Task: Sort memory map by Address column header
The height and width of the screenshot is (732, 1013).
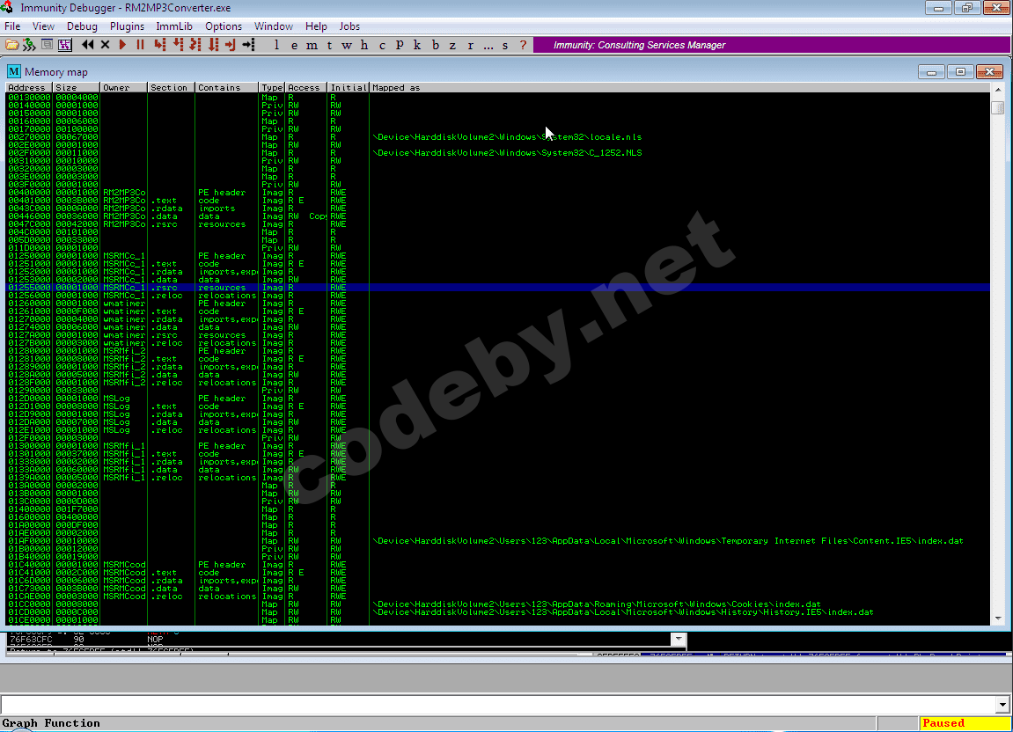Action: point(29,88)
